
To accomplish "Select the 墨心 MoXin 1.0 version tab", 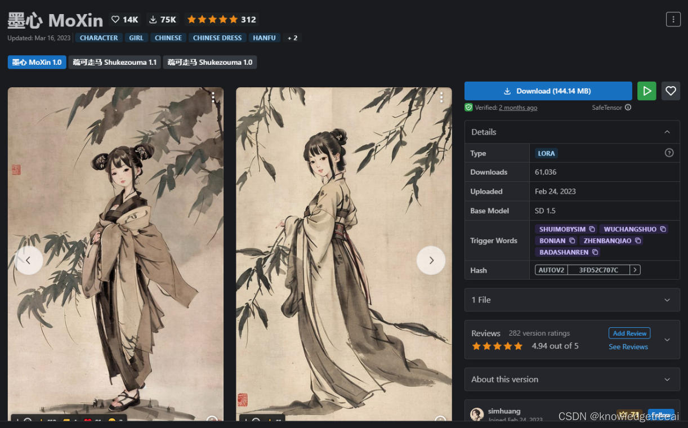I will click(37, 62).
